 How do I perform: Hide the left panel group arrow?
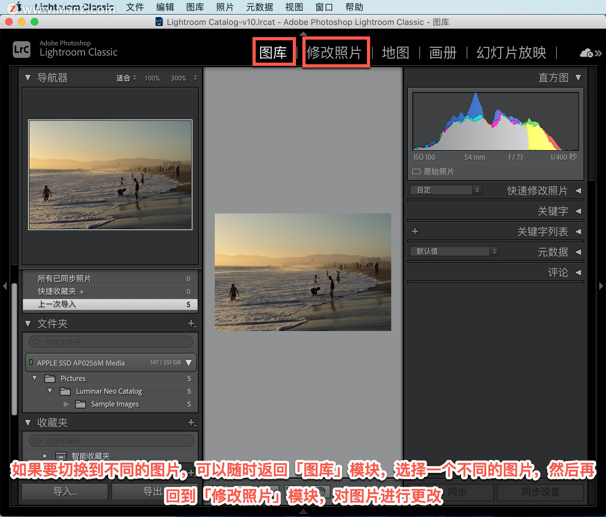[4, 286]
